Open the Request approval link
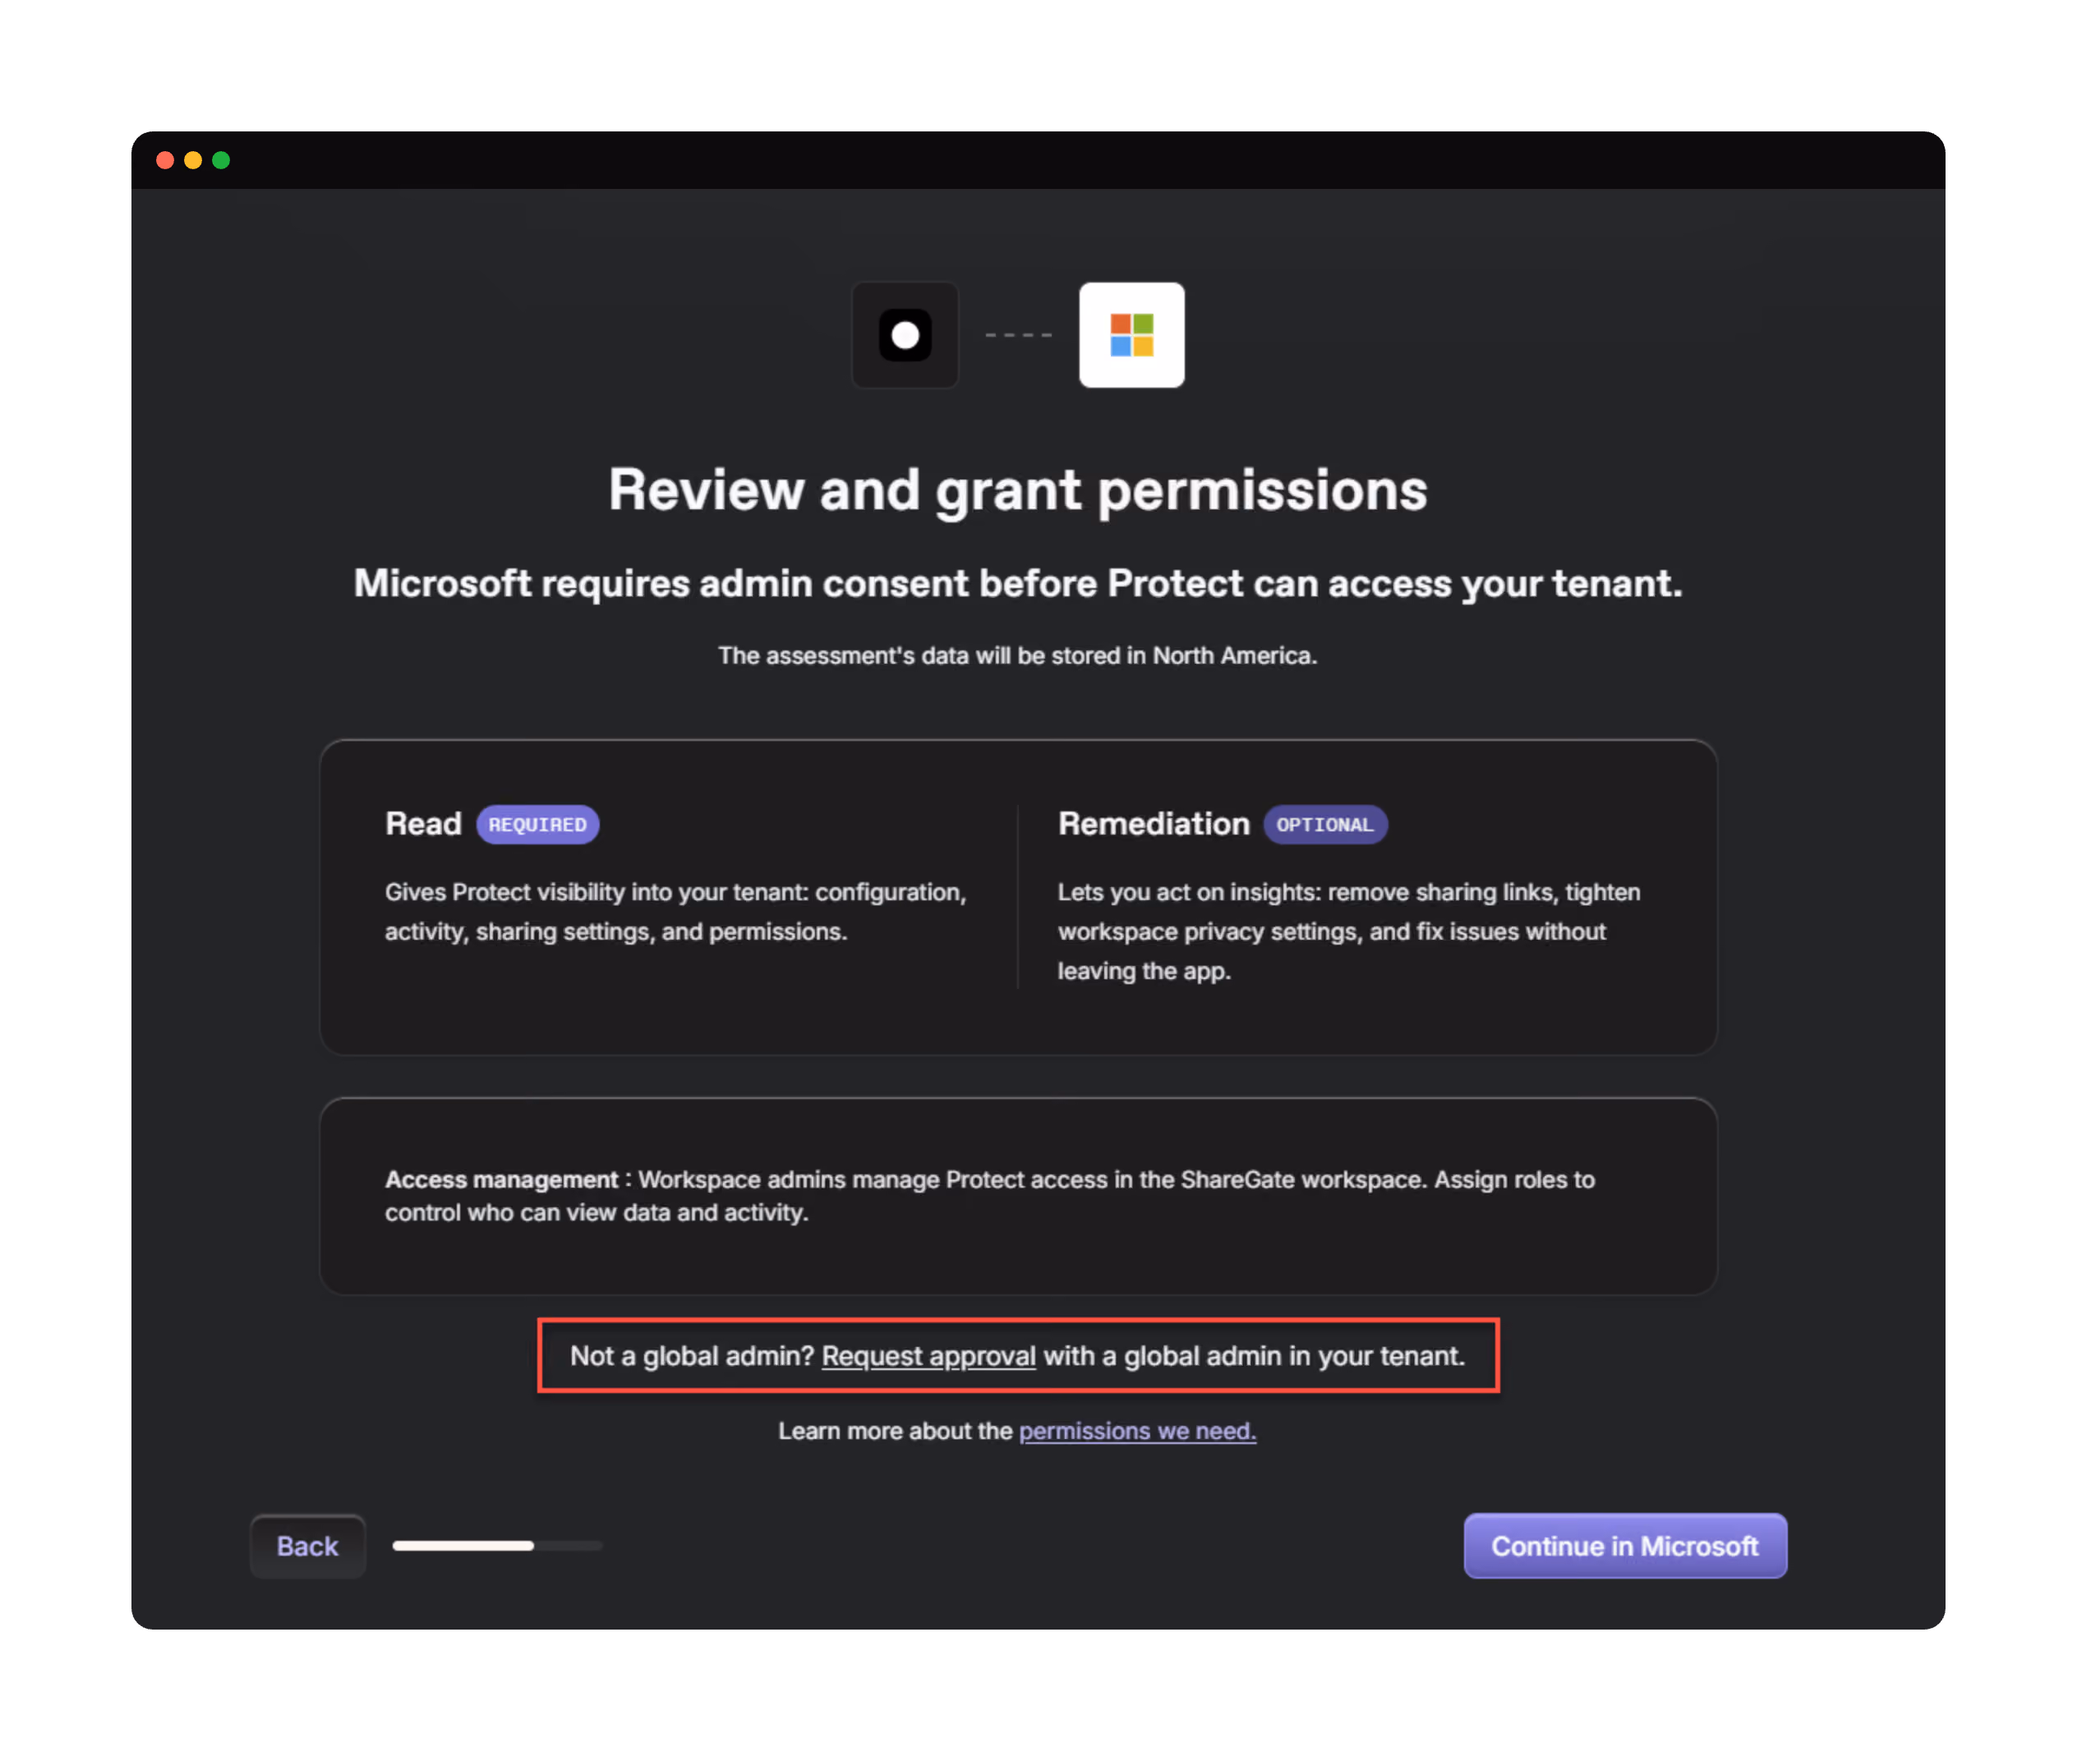Image resolution: width=2077 pixels, height=1761 pixels. point(928,1357)
